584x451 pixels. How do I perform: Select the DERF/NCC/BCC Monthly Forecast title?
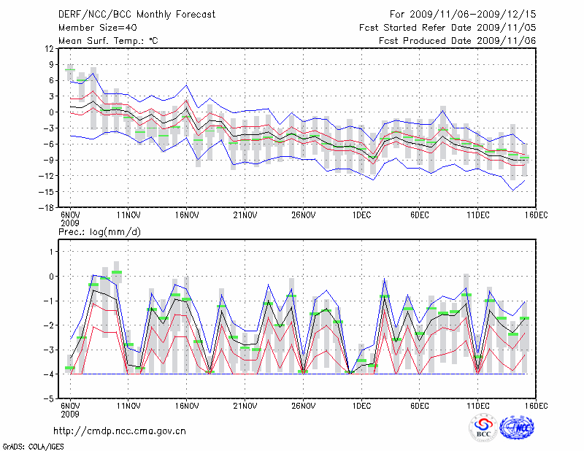point(137,14)
